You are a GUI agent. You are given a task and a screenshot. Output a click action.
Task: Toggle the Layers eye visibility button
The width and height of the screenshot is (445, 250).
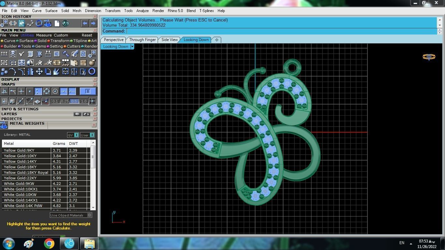tap(86, 114)
